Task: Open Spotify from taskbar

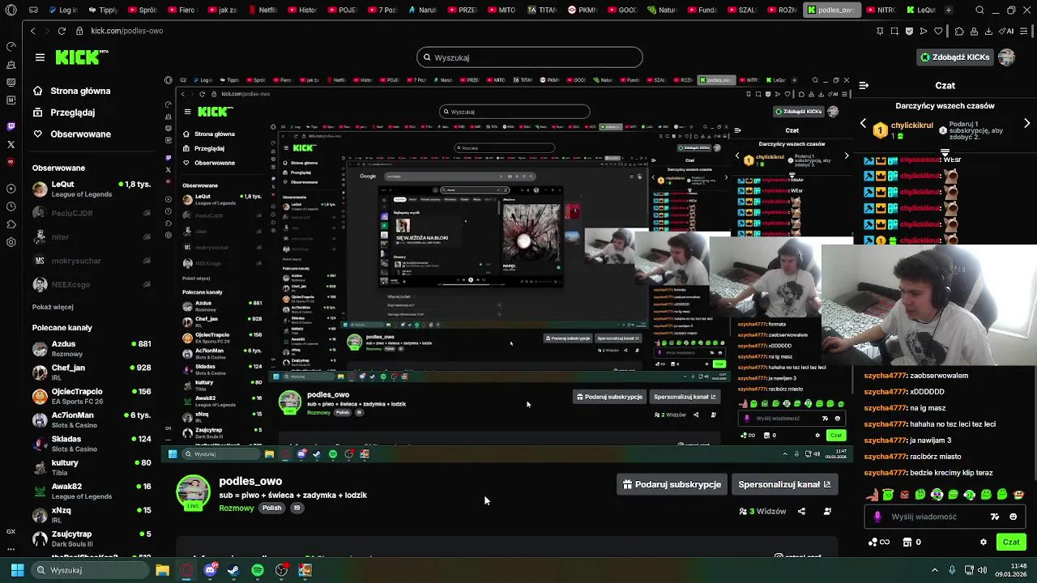Action: click(258, 570)
